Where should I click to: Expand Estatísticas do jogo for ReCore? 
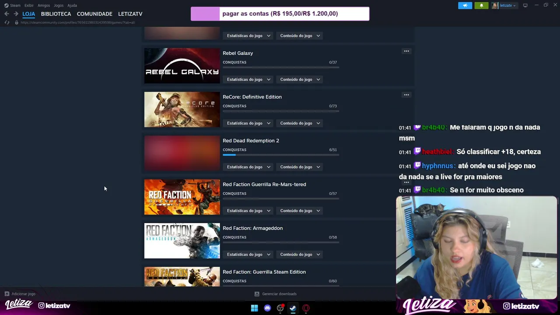pos(248,123)
